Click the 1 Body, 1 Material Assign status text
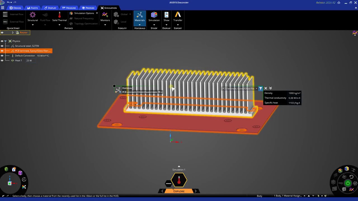 (x=288, y=196)
